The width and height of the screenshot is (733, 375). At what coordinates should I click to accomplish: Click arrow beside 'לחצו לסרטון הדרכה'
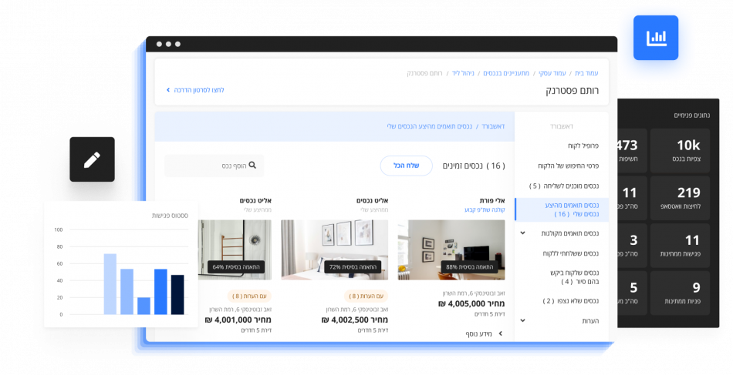pos(168,90)
